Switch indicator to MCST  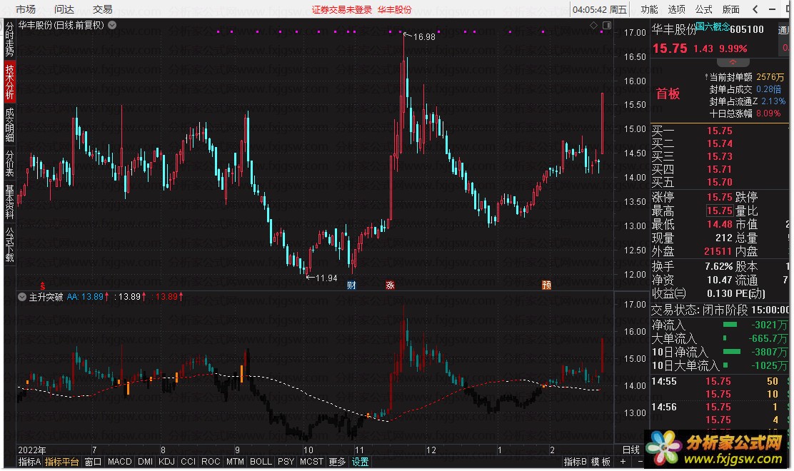coord(311,462)
